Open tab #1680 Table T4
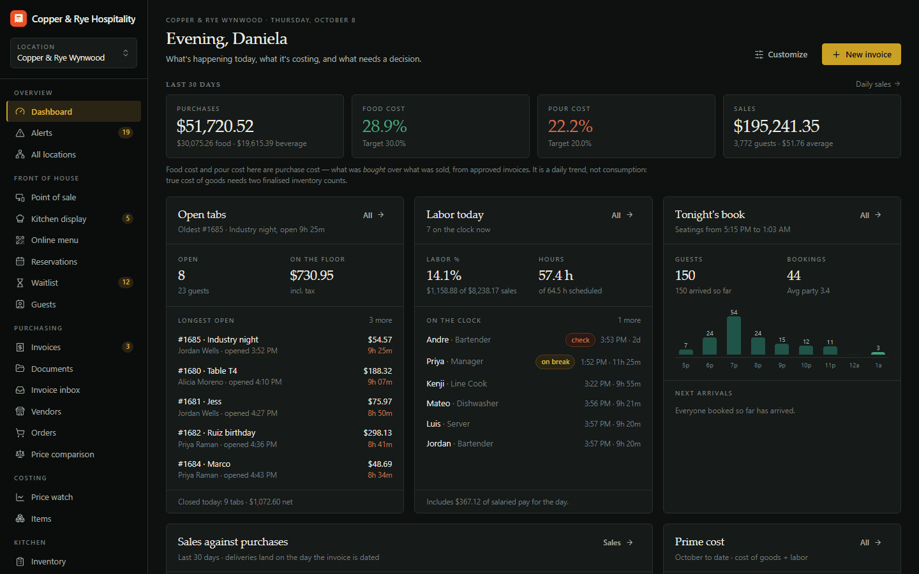 point(285,376)
